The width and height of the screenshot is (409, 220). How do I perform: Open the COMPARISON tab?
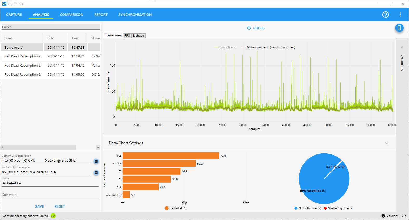point(72,15)
